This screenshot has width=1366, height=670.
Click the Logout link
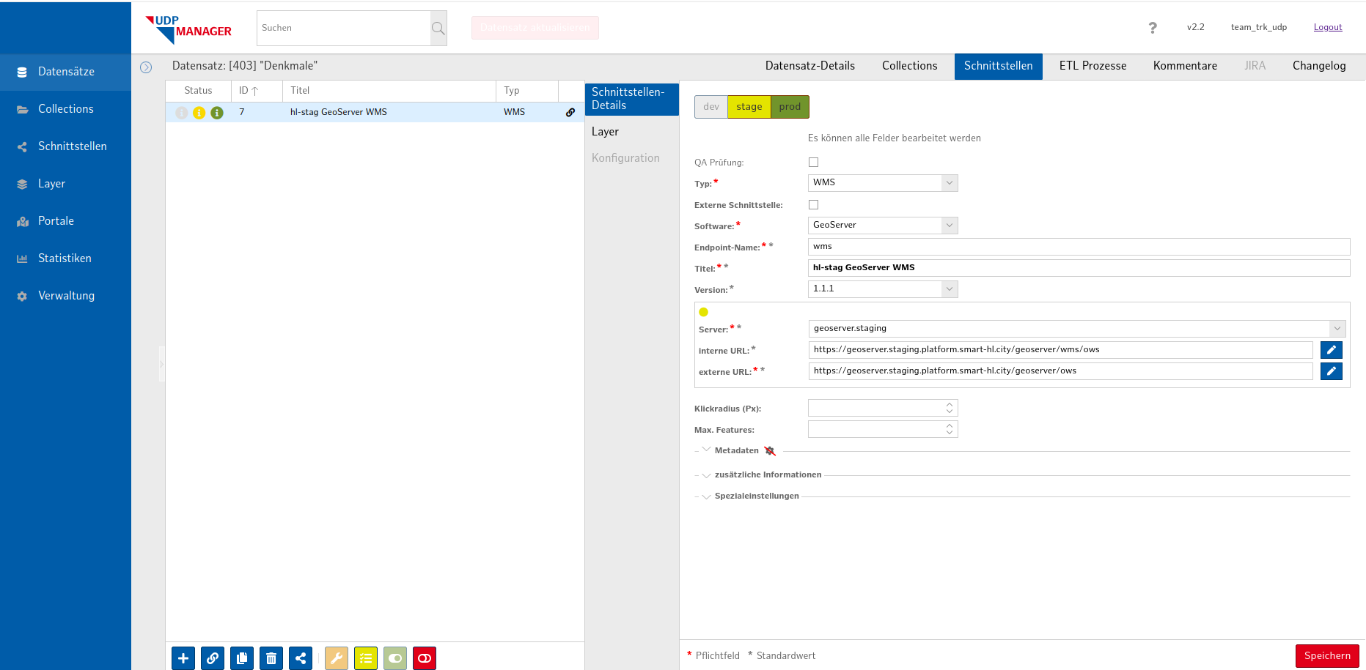(x=1327, y=27)
